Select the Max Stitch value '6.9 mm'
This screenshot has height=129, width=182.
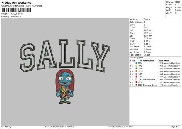[147, 47]
